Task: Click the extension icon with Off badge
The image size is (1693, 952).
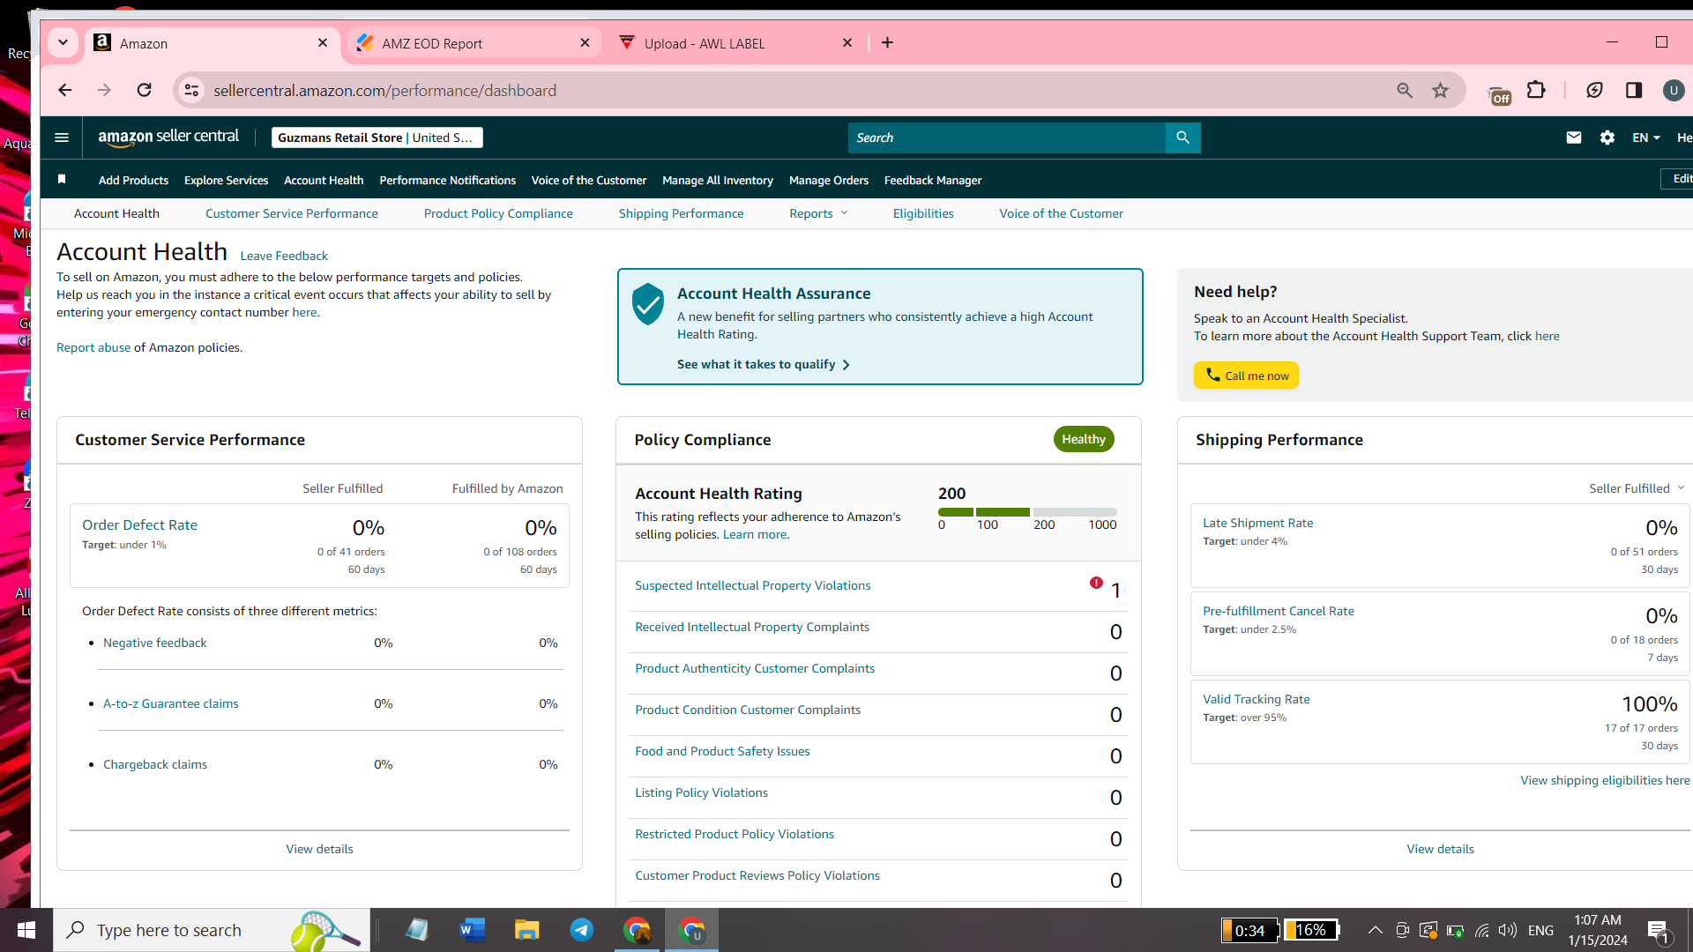Action: tap(1498, 94)
